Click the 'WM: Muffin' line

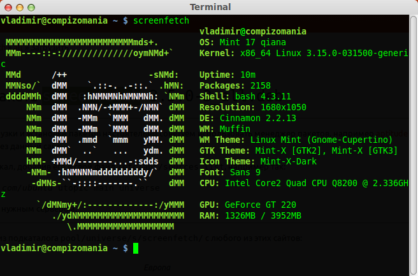(x=225, y=129)
